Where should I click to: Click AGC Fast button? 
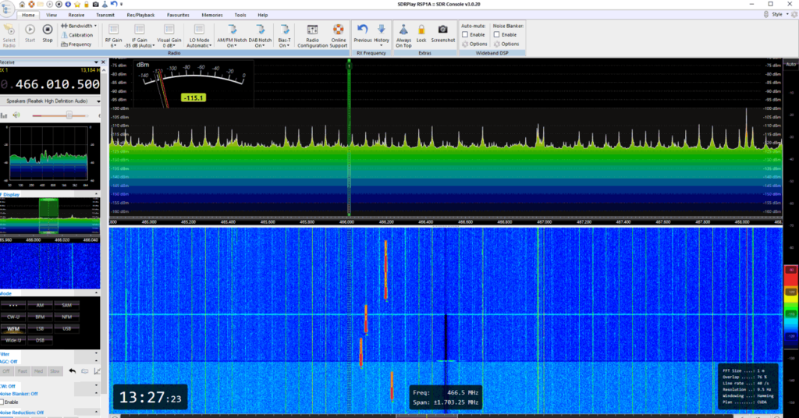coord(23,371)
